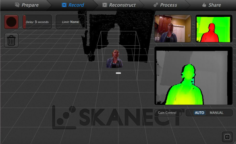Go to the Process tab
The image size is (236, 144).
[x=165, y=5]
